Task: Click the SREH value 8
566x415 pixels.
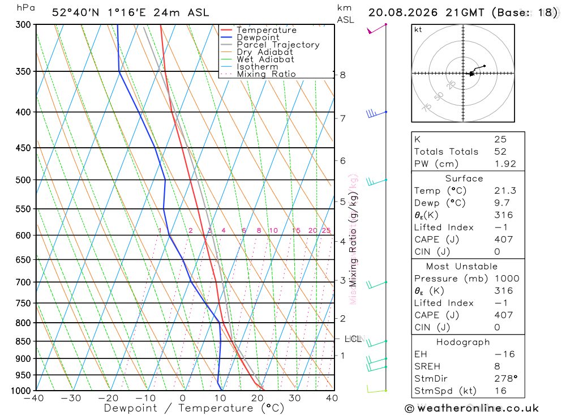Action: point(498,367)
